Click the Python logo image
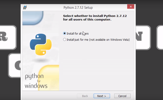 [41, 45]
